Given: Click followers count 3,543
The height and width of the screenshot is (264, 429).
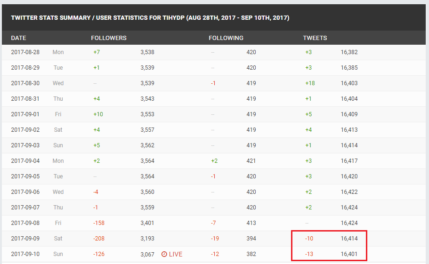Looking at the screenshot, I should 147,99.
